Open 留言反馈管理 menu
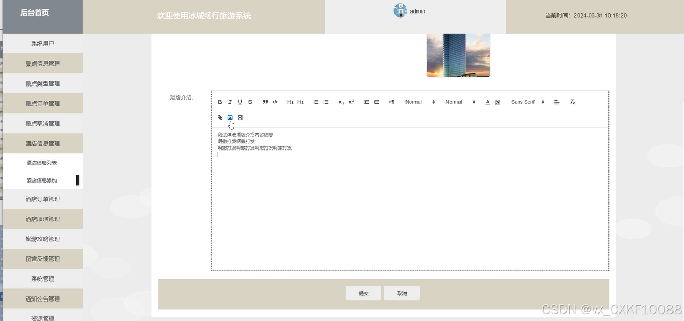The height and width of the screenshot is (321, 684). point(42,259)
